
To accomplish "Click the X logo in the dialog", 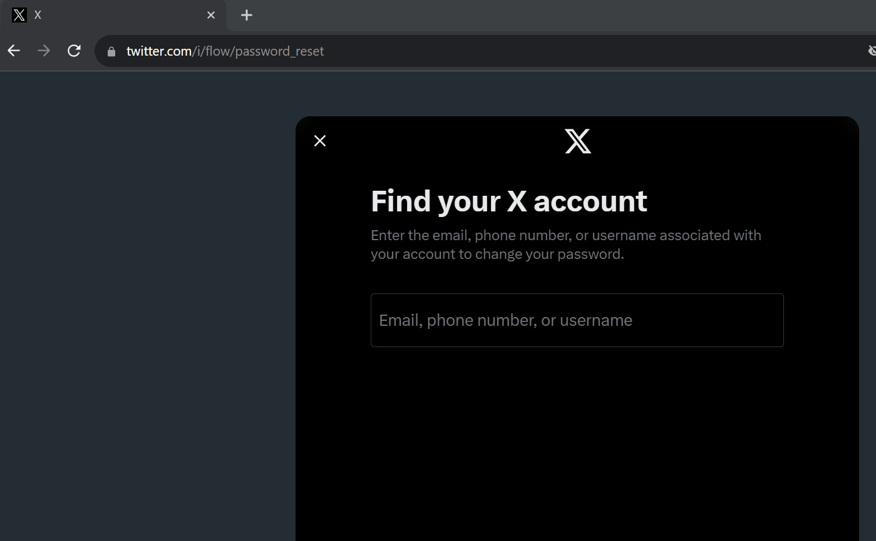I will pos(578,141).
